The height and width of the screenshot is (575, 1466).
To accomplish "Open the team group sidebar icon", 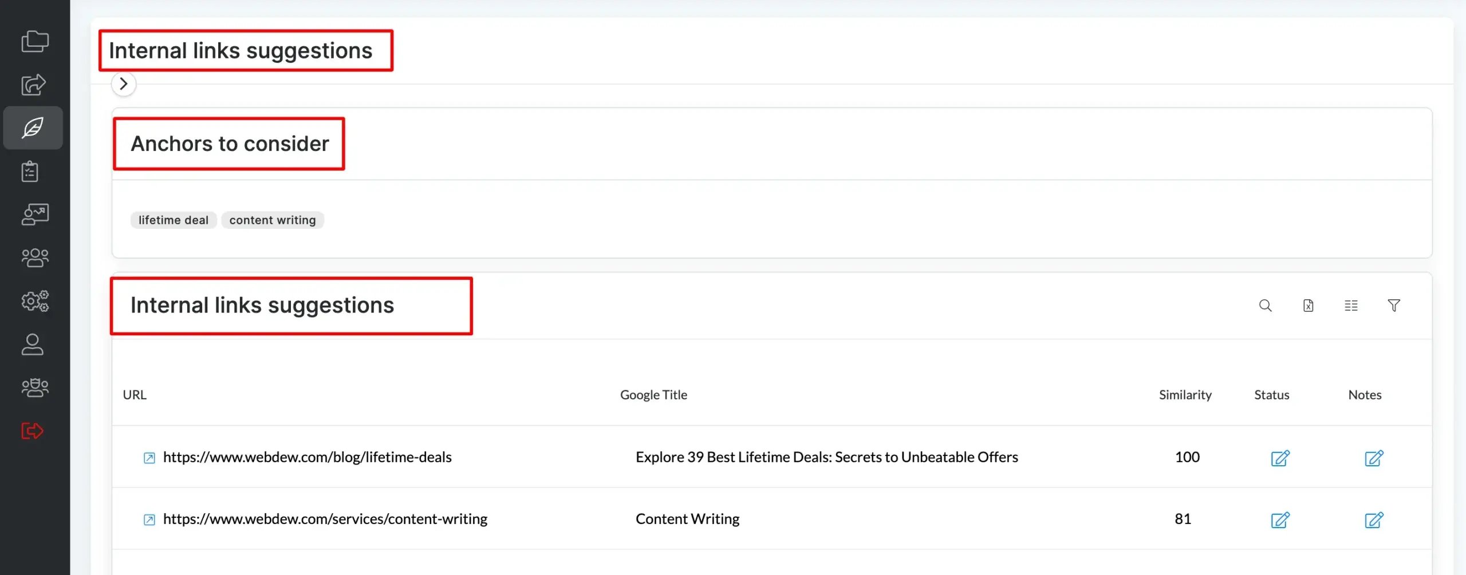I will pos(34,257).
